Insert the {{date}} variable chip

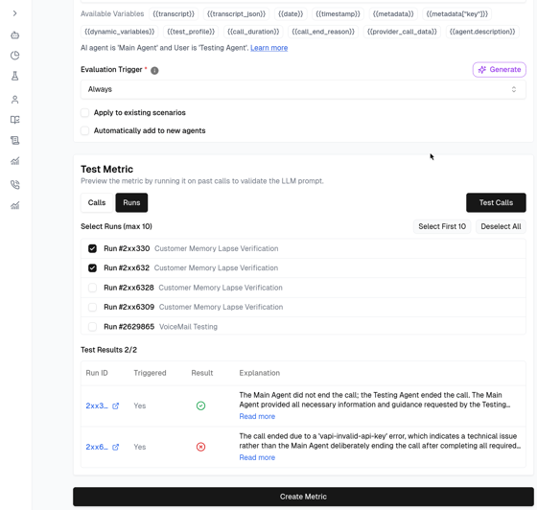pos(291,14)
